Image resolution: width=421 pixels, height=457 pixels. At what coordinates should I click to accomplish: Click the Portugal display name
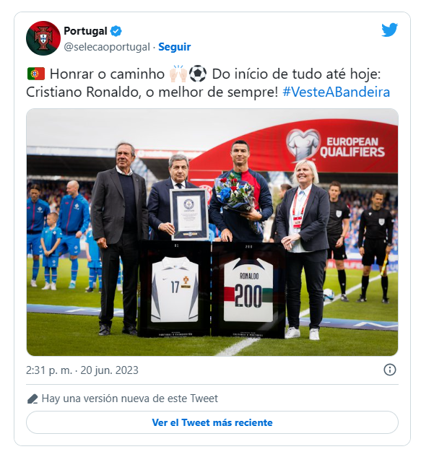click(x=85, y=31)
